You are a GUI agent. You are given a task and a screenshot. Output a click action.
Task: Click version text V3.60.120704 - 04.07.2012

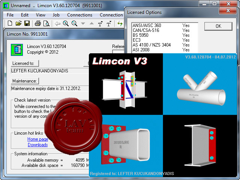[210, 57]
